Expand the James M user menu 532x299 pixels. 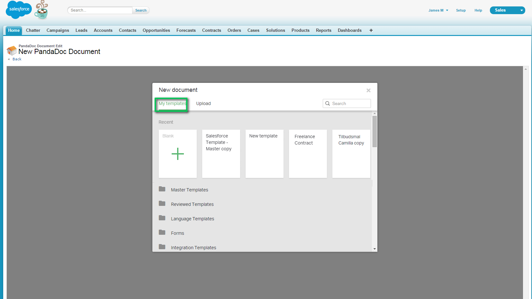point(438,10)
